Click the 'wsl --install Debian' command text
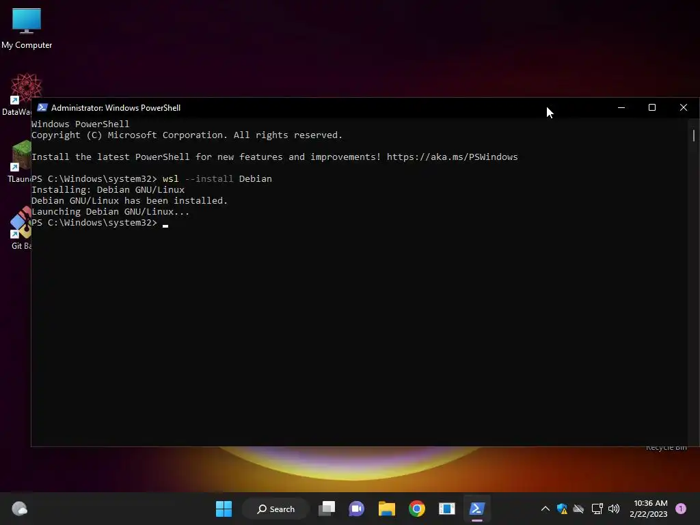700x525 pixels. click(x=217, y=178)
